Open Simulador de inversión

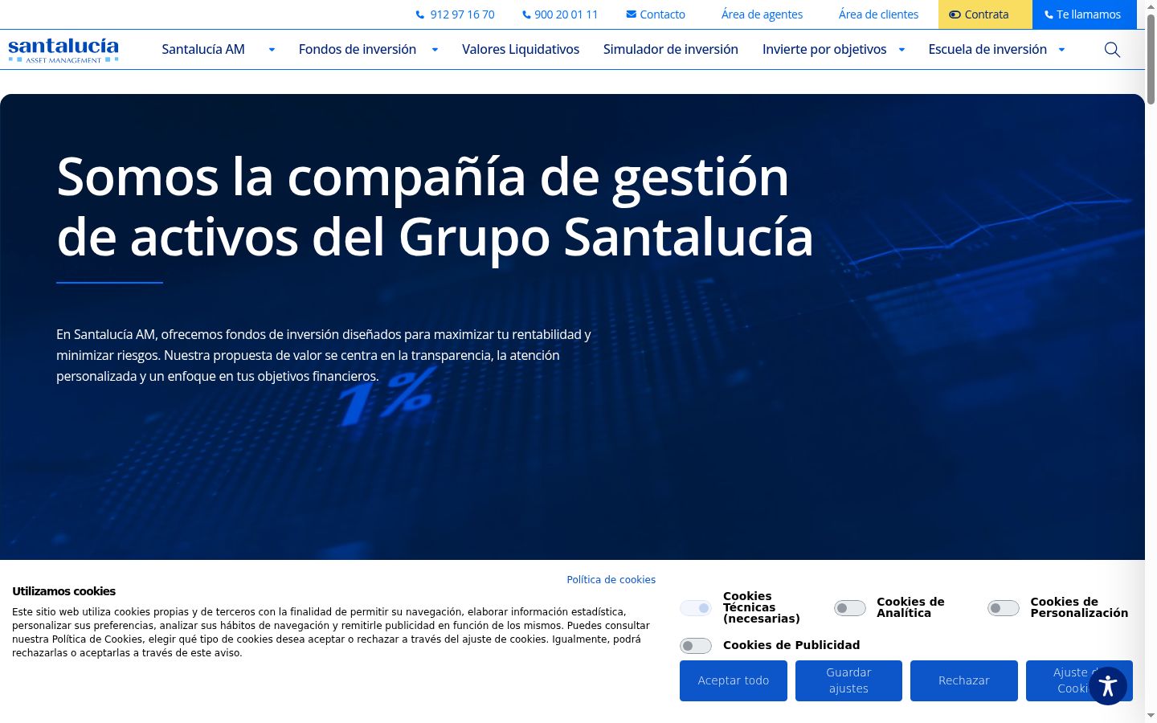pos(671,50)
